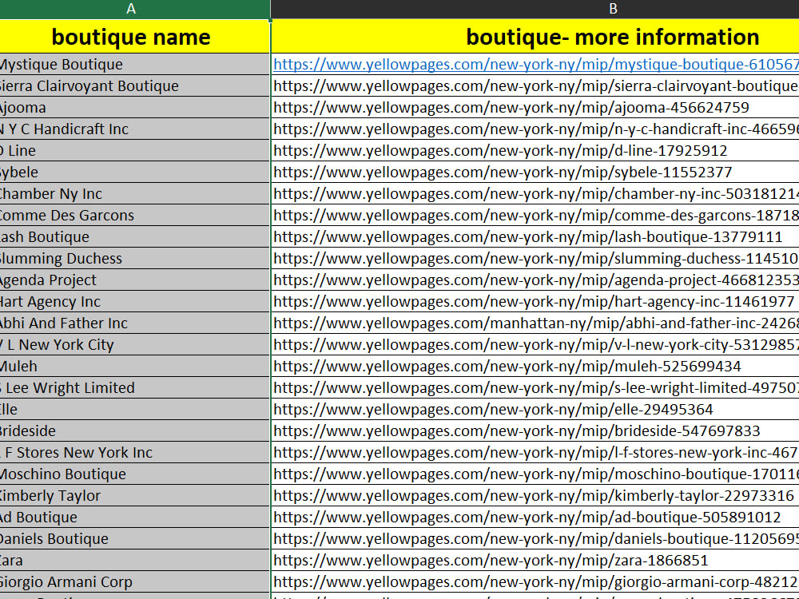The height and width of the screenshot is (599, 799).
Task: Select the Chamber Ny Inc cell
Action: tap(134, 193)
